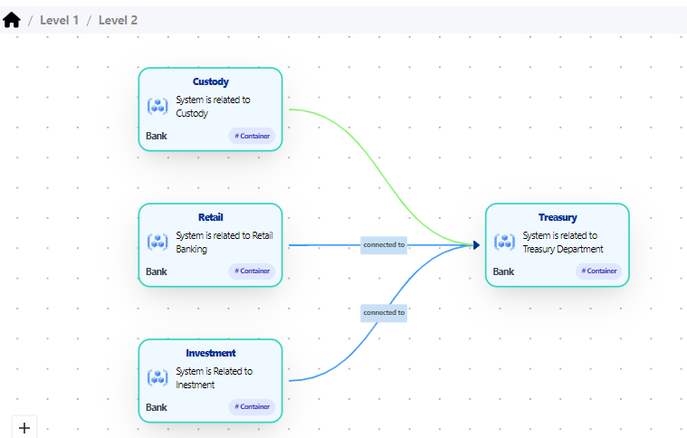Click the Custody node system icon
687x438 pixels.
(157, 107)
